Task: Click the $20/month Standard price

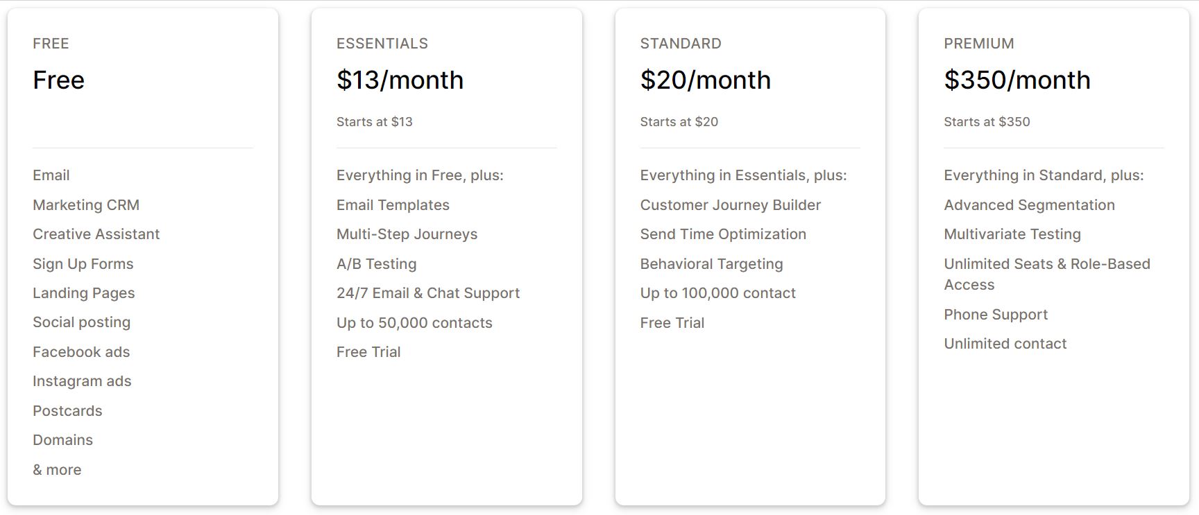Action: coord(705,80)
